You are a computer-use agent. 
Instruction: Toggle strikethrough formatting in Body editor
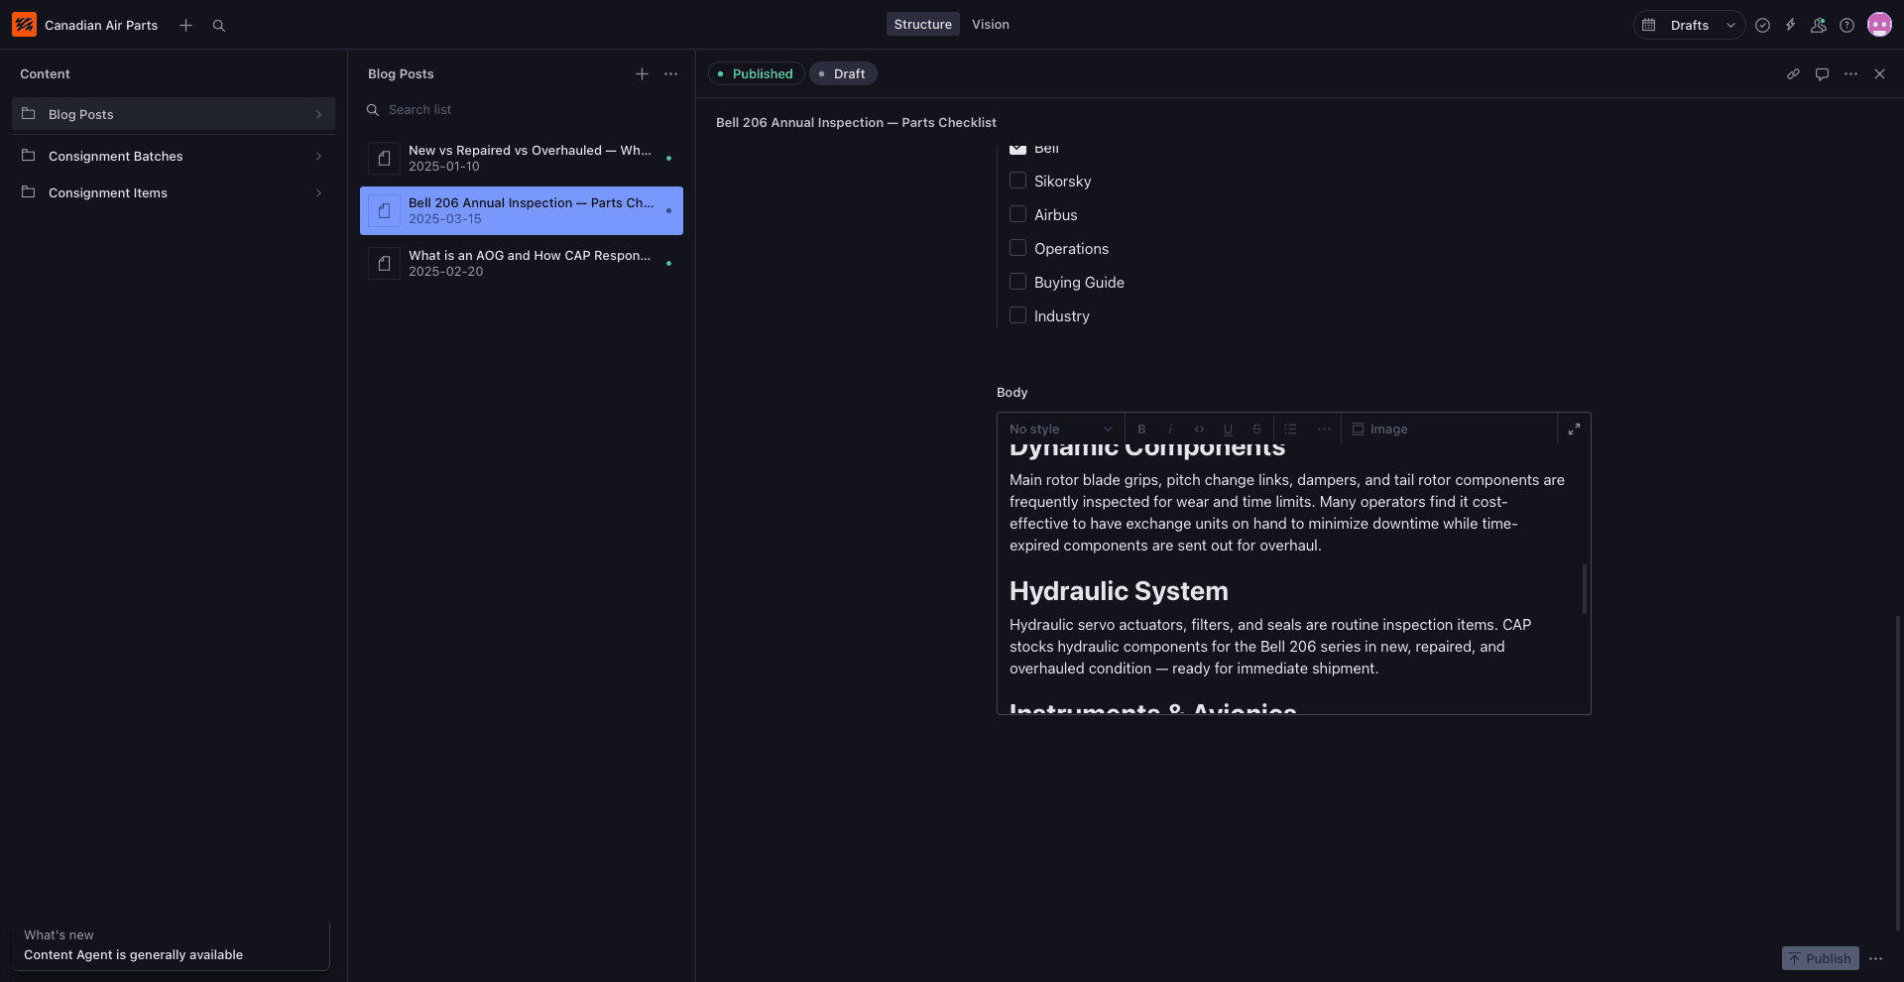tap(1256, 429)
